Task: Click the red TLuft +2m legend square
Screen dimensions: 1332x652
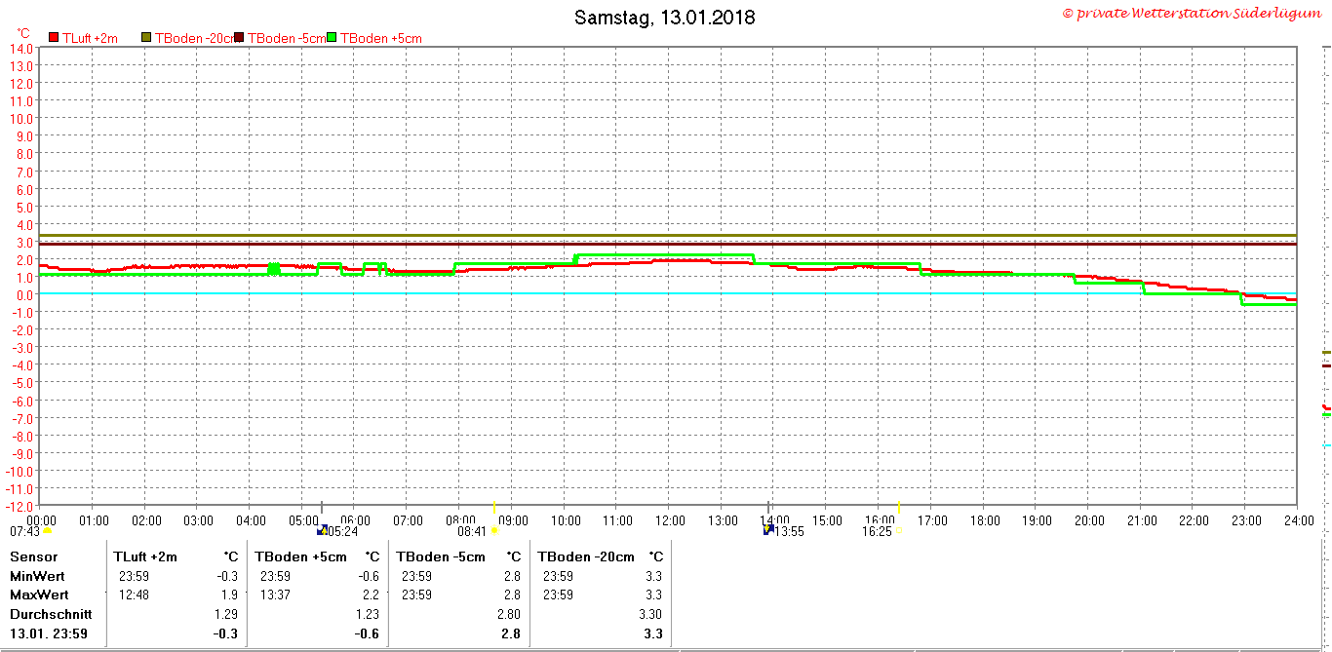Action: [x=54, y=38]
